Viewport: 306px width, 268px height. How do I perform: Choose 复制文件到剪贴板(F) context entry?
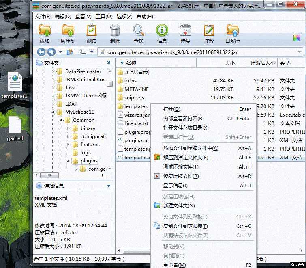coord(204,226)
